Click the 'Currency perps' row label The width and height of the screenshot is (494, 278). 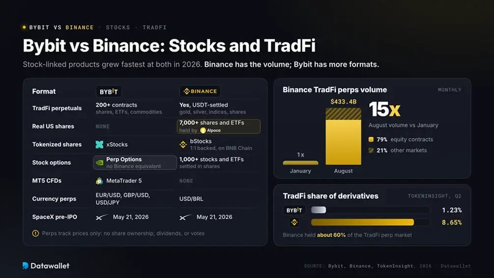(54, 199)
